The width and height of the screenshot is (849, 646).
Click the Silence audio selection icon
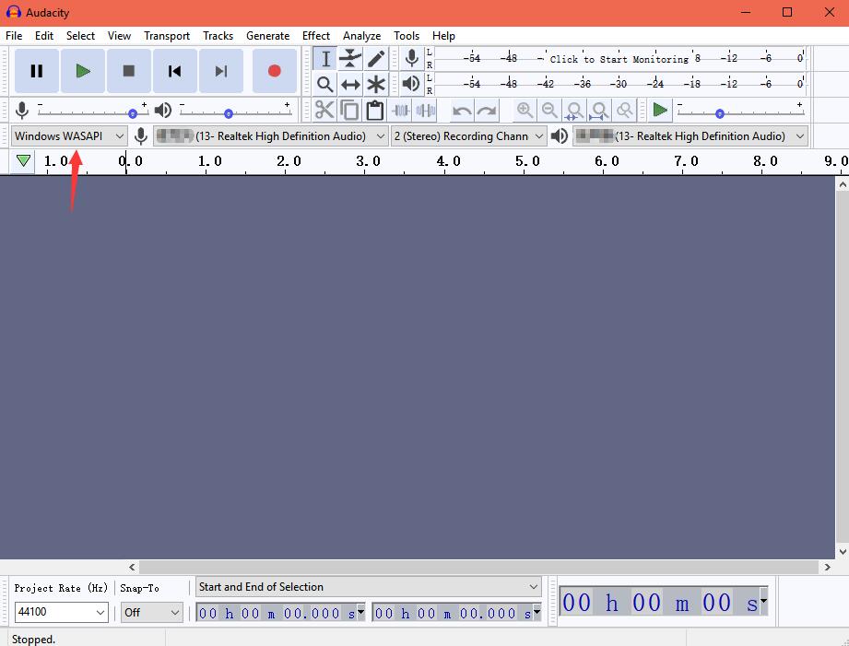[426, 111]
